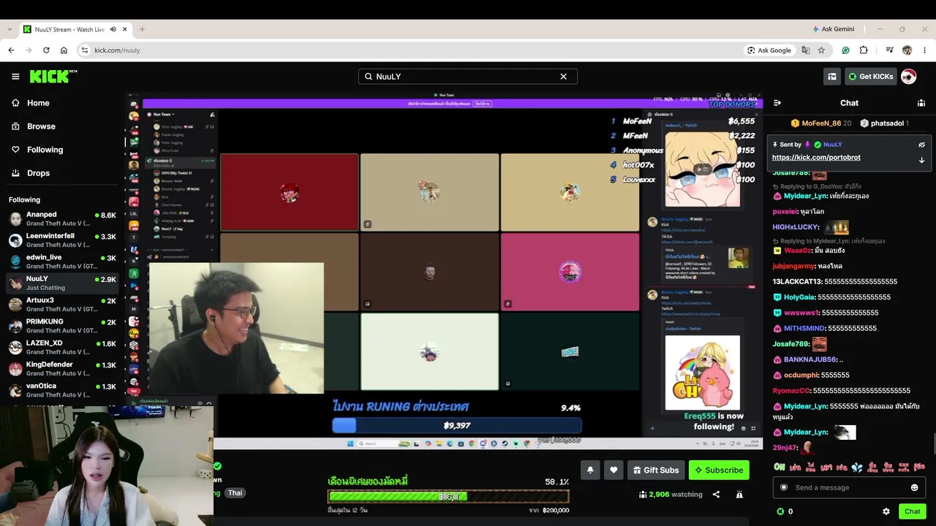The height and width of the screenshot is (526, 936).
Task: Click the Thai language tag
Action: (x=235, y=493)
